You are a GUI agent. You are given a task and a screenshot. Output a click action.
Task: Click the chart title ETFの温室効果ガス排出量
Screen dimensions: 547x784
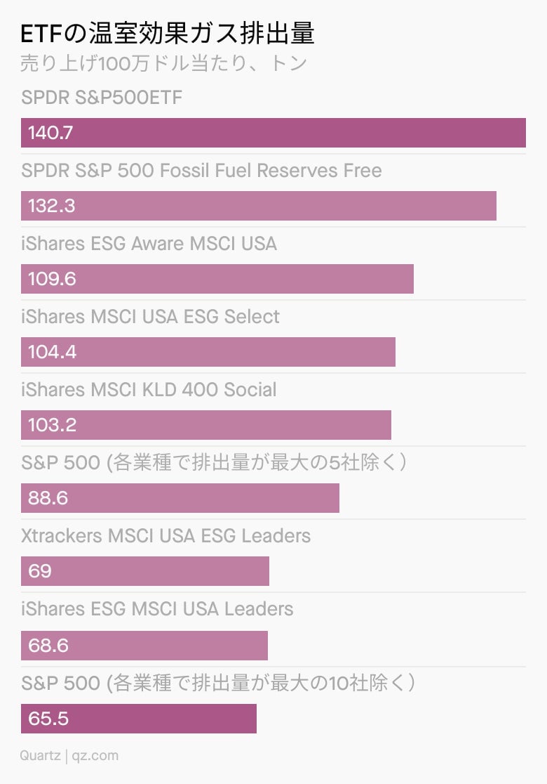pyautogui.click(x=167, y=34)
